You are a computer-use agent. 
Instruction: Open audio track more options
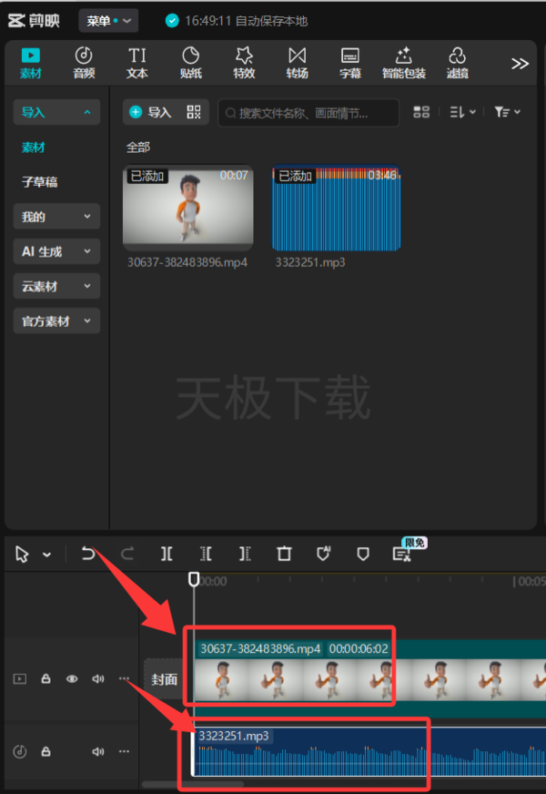[x=124, y=751]
